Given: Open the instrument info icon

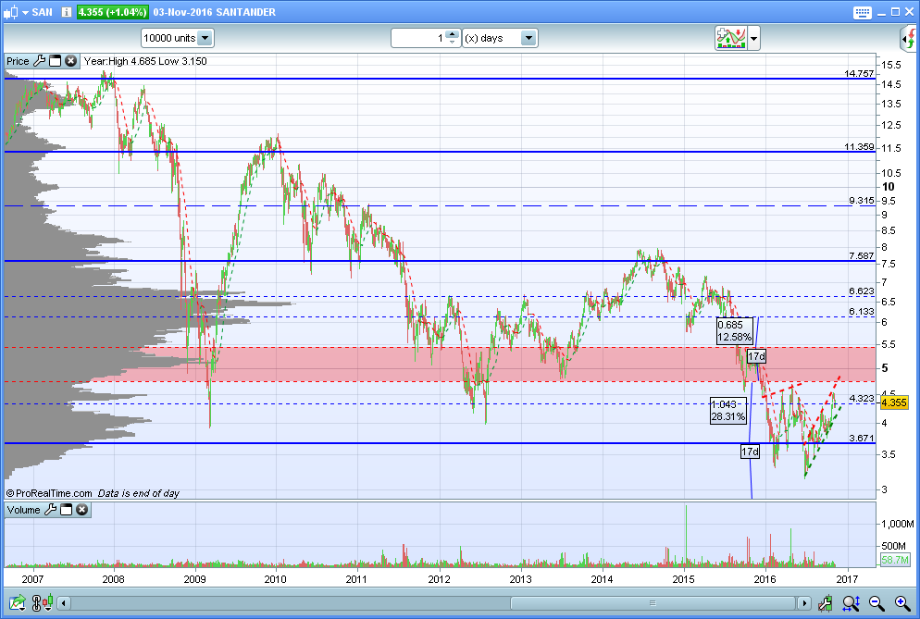Looking at the screenshot, I should pyautogui.click(x=67, y=12).
